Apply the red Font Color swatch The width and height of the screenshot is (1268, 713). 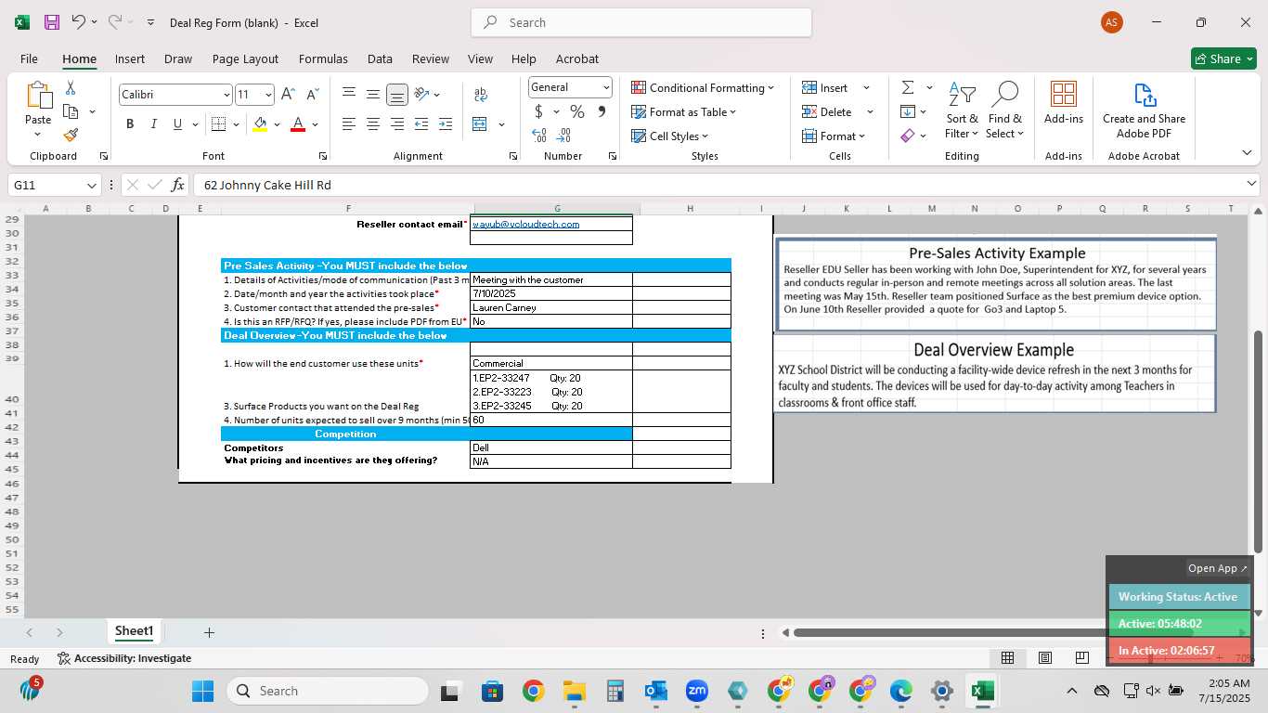298,124
